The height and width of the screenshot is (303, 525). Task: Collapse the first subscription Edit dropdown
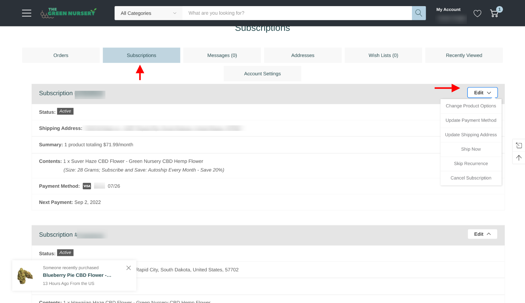(x=482, y=93)
